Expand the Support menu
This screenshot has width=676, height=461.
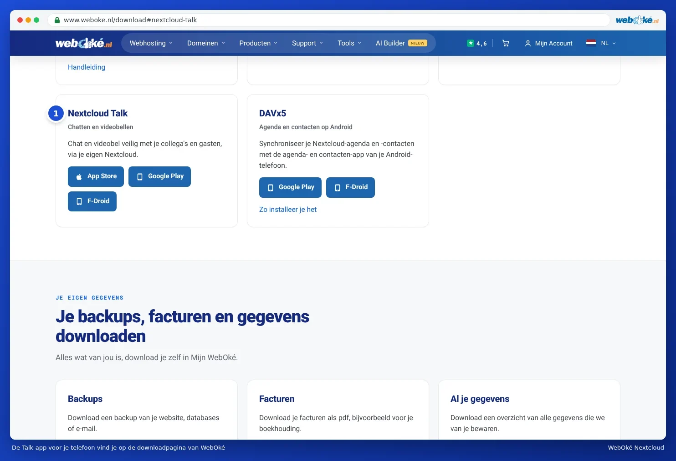[x=307, y=43]
